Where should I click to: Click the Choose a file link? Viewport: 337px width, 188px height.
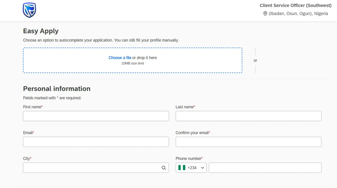(120, 58)
